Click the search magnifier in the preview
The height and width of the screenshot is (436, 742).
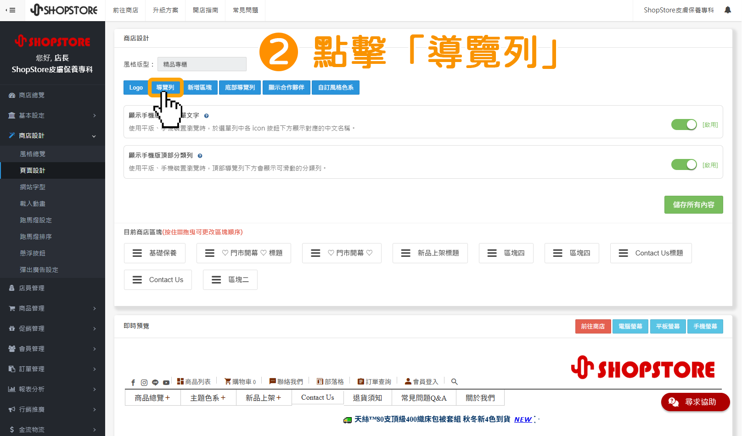coord(455,382)
